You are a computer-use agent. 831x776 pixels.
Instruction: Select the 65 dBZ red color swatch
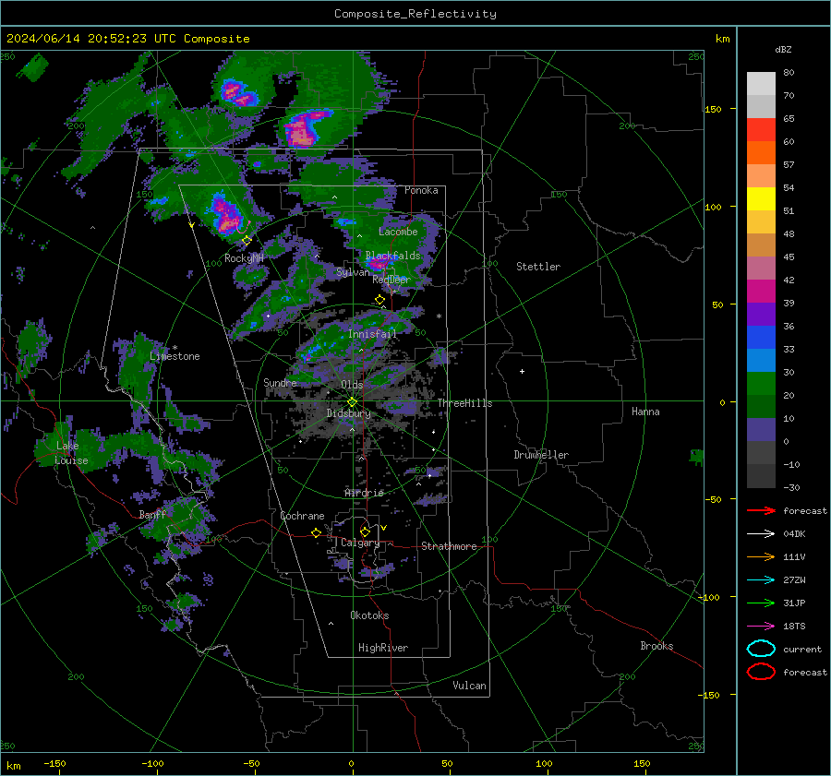(761, 129)
